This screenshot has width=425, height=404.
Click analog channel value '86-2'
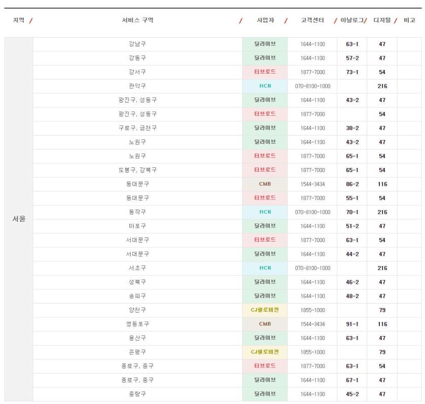point(352,184)
